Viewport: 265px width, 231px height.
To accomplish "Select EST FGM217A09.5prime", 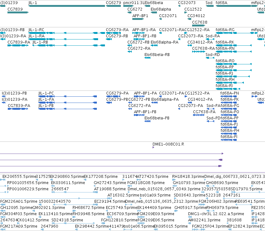I will tap(19, 226).
